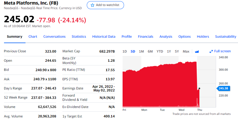Click the price change -77.98 (-24.14%)

[x=61, y=20]
